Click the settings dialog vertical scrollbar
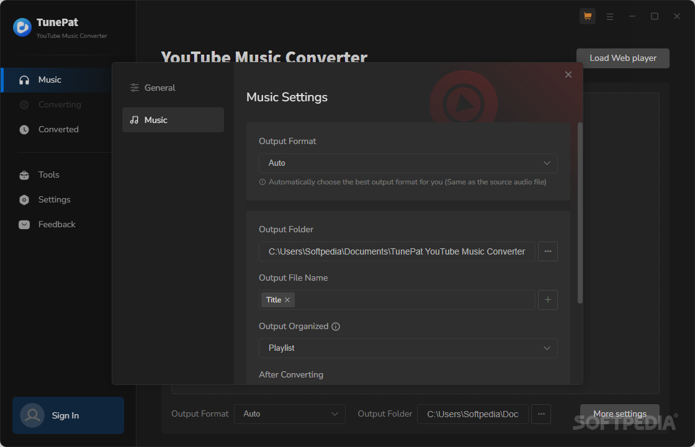 [580, 213]
